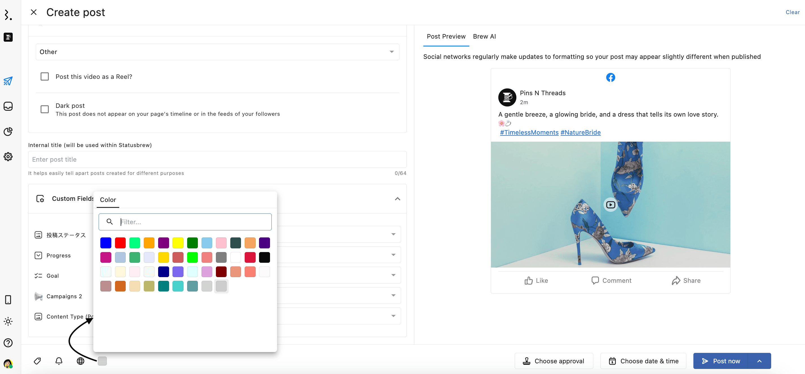Open Settings gear in left sidebar
Screen dimensions: 805x374
pos(8,156)
